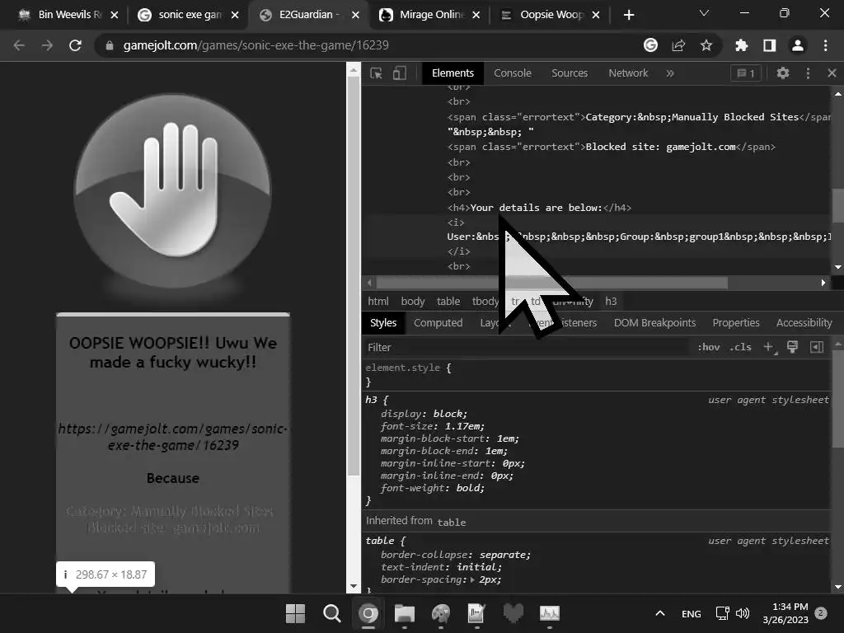
Task: Switch to the E2Guardian tab
Action: point(310,15)
